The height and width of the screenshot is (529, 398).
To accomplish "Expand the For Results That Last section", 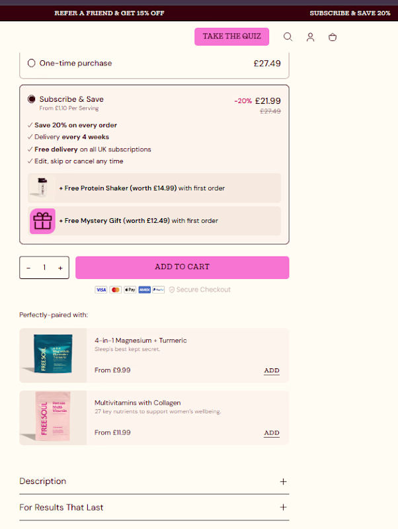I will point(154,508).
